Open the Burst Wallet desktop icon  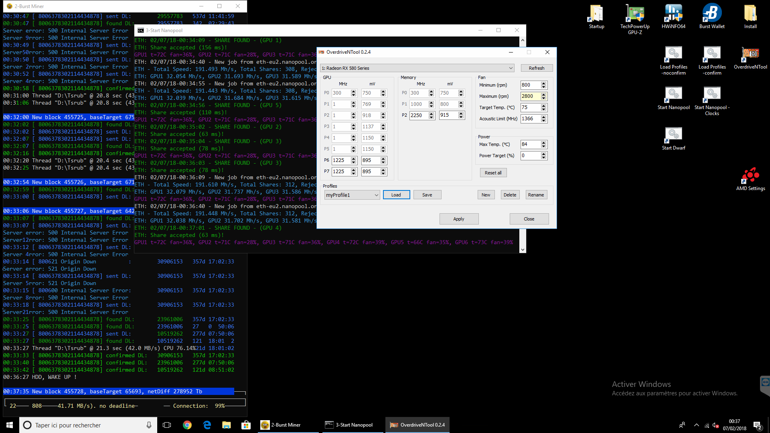pos(712,17)
